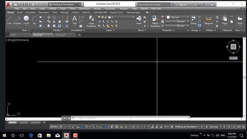The height and width of the screenshot is (139, 247).
Task: Click the Save icon in quick access toolbar
Action: (x=24, y=5)
